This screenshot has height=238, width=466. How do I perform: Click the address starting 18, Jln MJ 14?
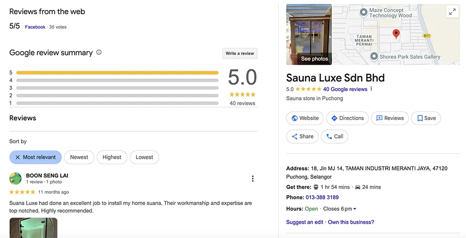coord(367,172)
